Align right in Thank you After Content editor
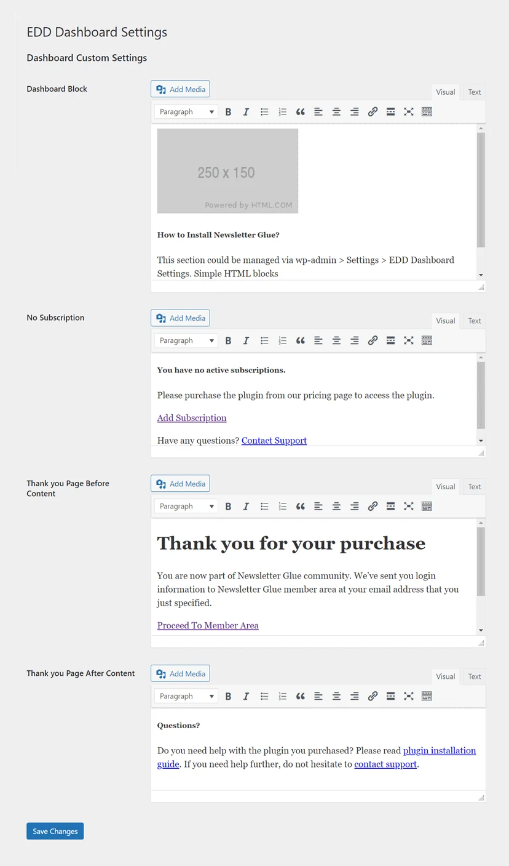509x866 pixels. click(x=355, y=696)
